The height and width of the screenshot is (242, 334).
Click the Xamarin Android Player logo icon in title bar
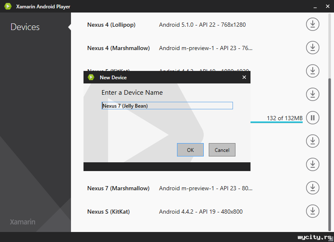coord(8,6)
